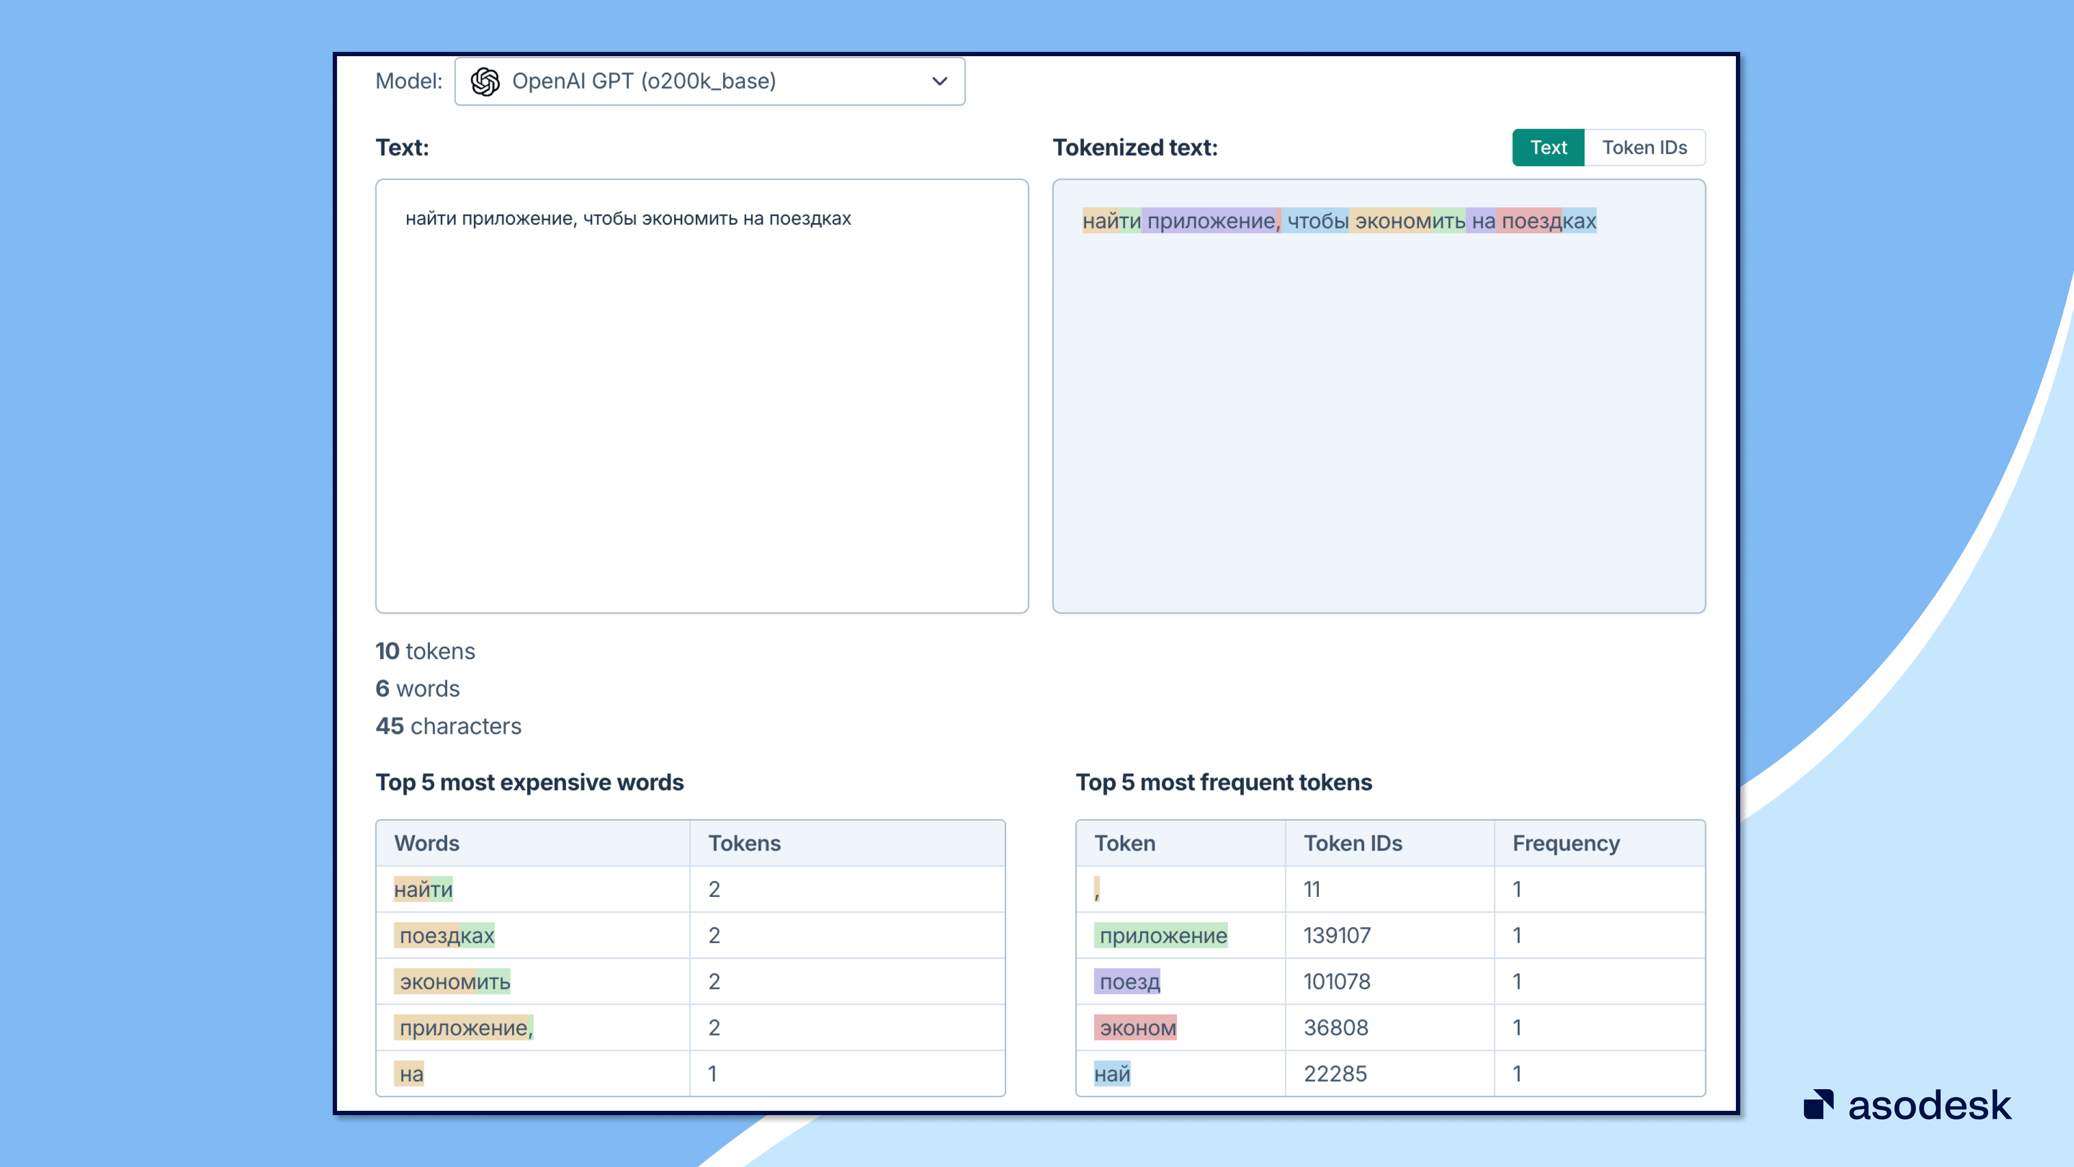Click the 'найти' word in expensive words table
Viewport: 2074px width, 1167px height.
tap(423, 889)
